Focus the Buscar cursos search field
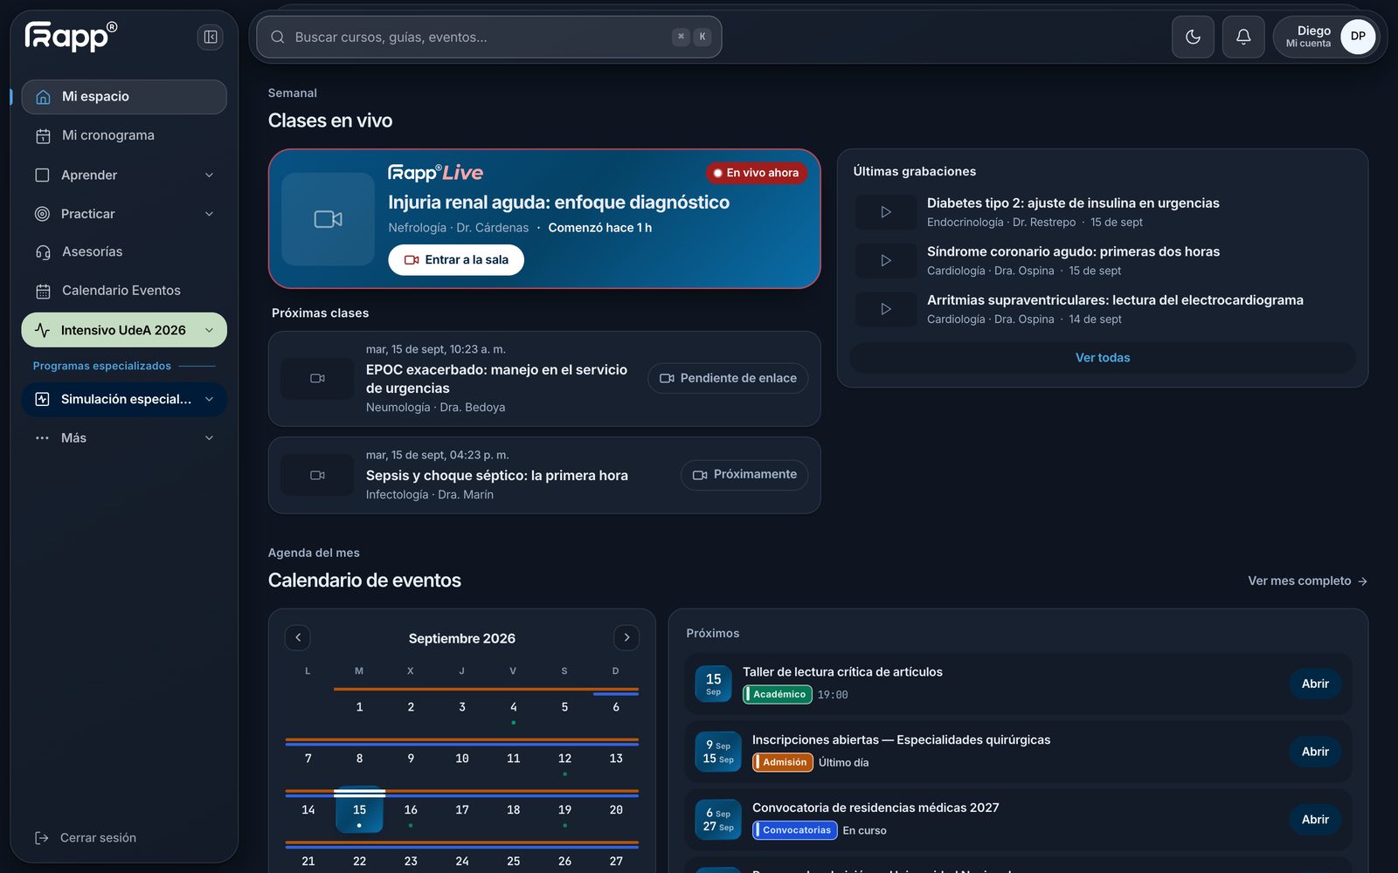Image resolution: width=1398 pixels, height=873 pixels. click(x=489, y=37)
